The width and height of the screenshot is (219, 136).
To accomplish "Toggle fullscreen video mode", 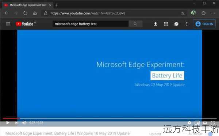I will (x=213, y=123).
